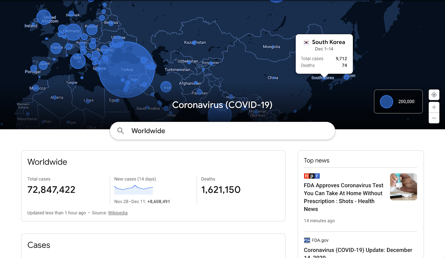The height and width of the screenshot is (258, 445).
Task: Select the Iran case bubble on map
Action: click(x=166, y=87)
